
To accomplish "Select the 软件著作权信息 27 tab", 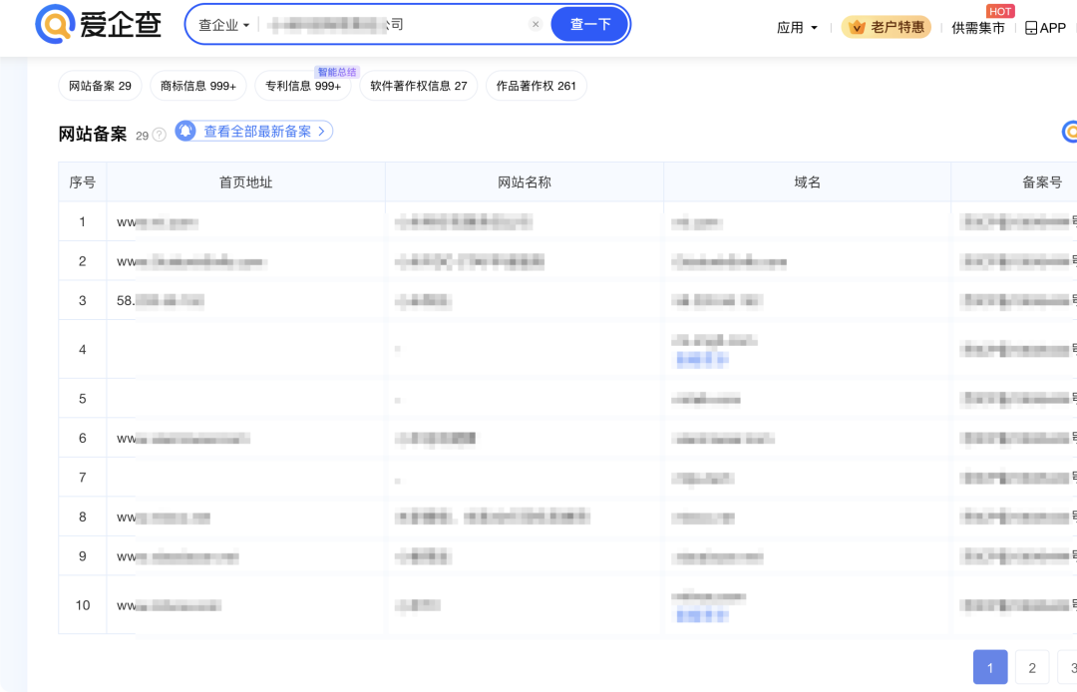I will [x=418, y=86].
